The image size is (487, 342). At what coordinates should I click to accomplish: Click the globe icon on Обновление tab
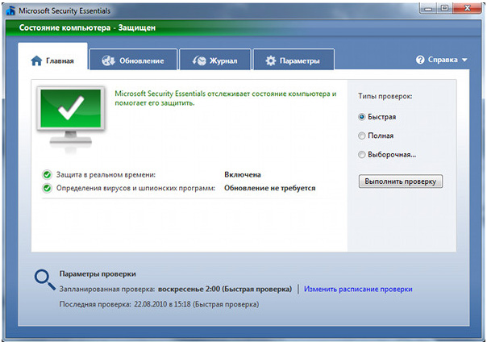point(108,60)
